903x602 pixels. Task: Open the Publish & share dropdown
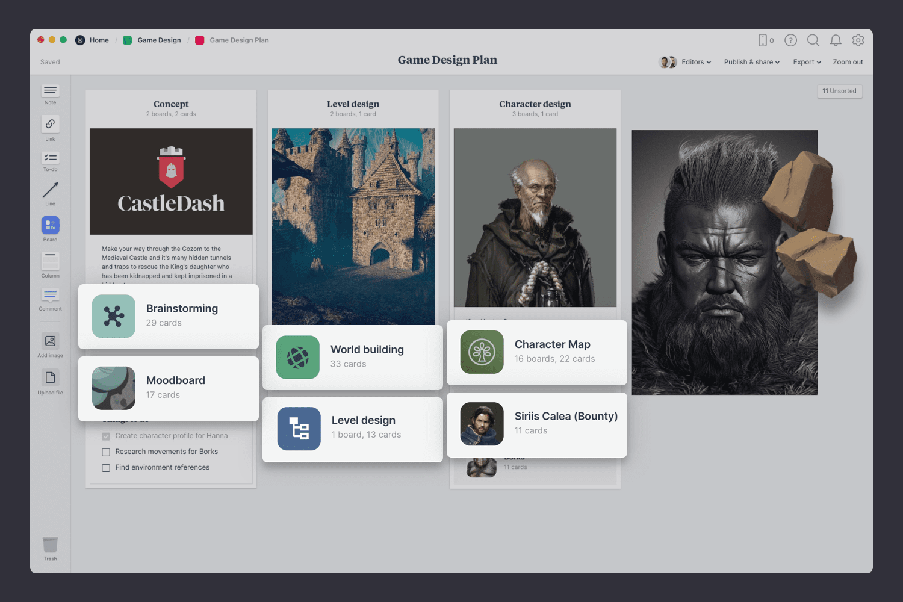(x=752, y=62)
